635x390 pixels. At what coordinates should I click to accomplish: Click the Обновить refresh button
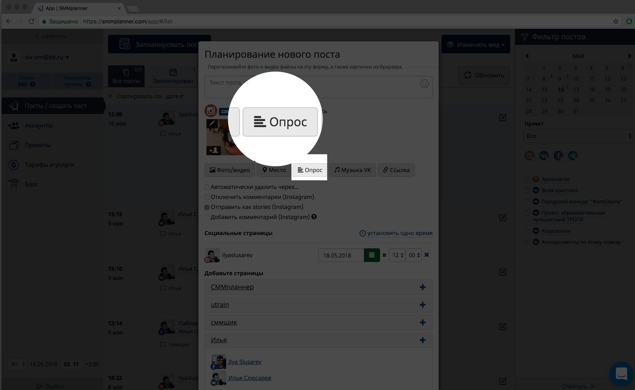(x=484, y=75)
